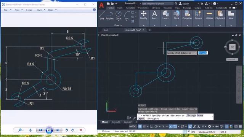The image size is (244, 137).
Task: Switch to the Start file tab
Action: (x=106, y=30)
